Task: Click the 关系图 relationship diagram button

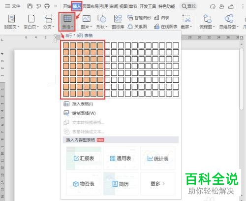Action: tap(137, 27)
